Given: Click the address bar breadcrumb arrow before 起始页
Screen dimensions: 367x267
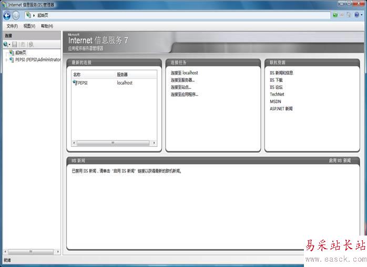Looking at the screenshot, I should tap(34, 15).
